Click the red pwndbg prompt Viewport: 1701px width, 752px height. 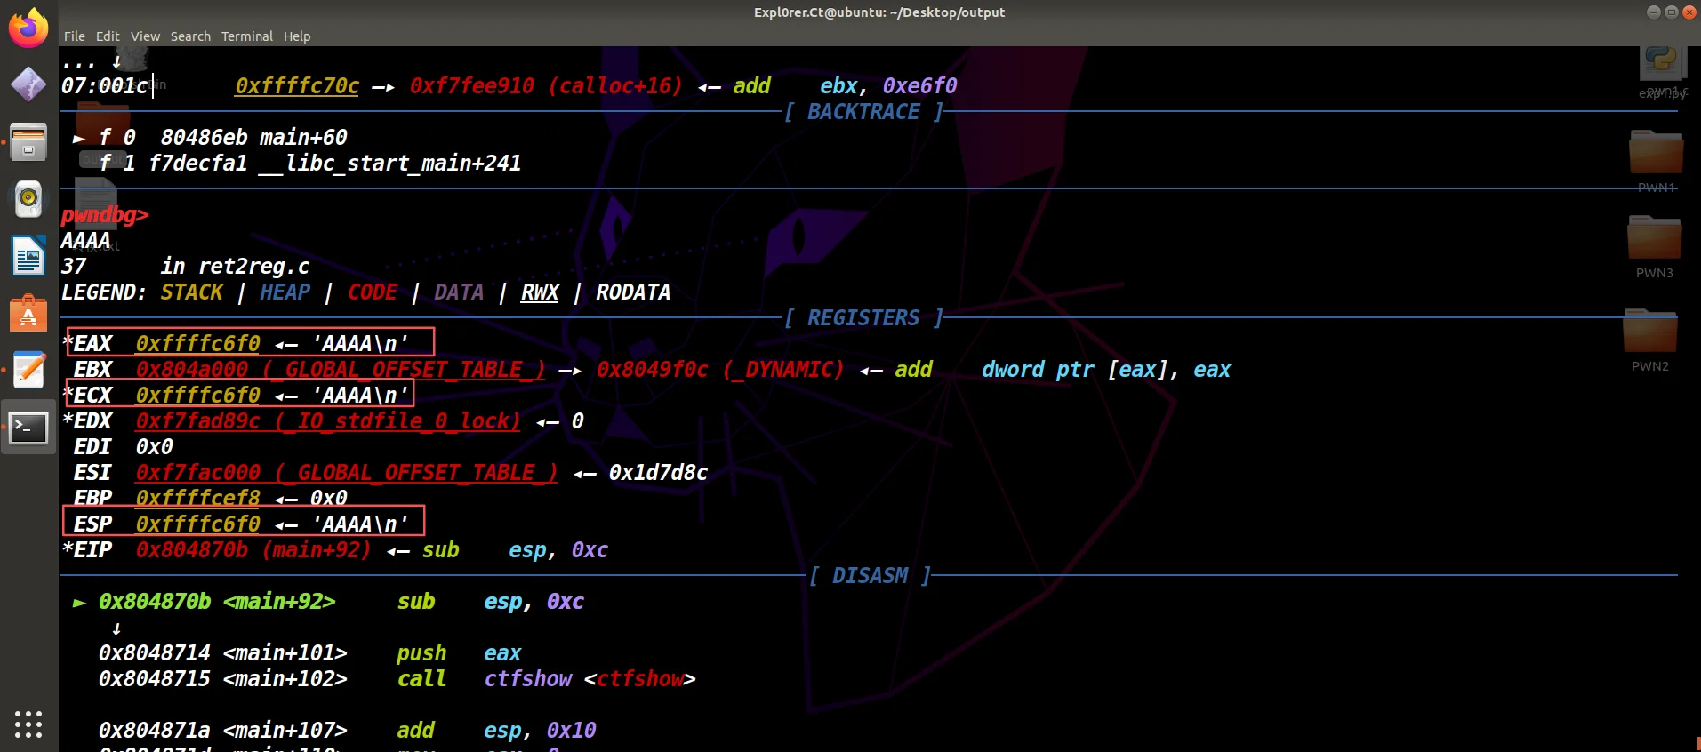point(104,215)
